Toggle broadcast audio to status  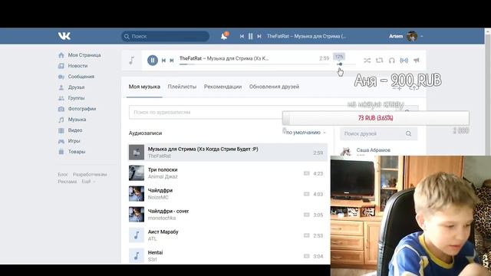coord(404,61)
